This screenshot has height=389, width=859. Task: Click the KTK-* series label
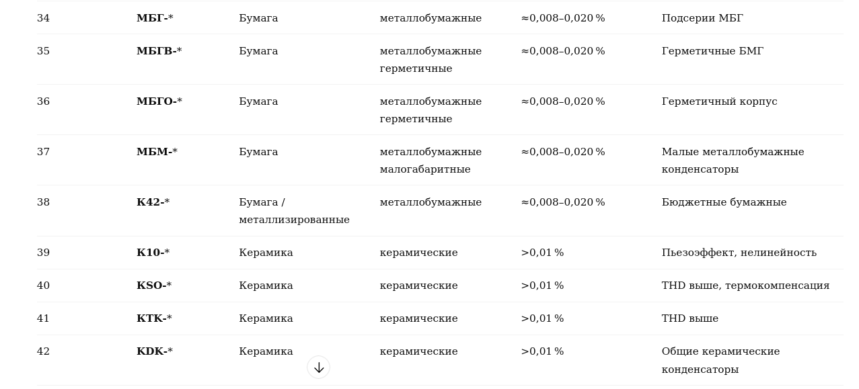(154, 319)
